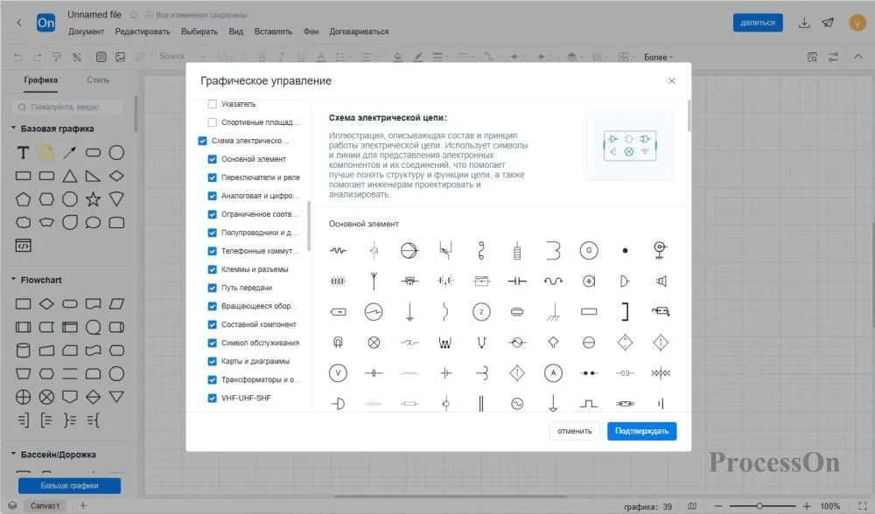Select the voltmeter V symbol
The image size is (875, 514).
(338, 373)
